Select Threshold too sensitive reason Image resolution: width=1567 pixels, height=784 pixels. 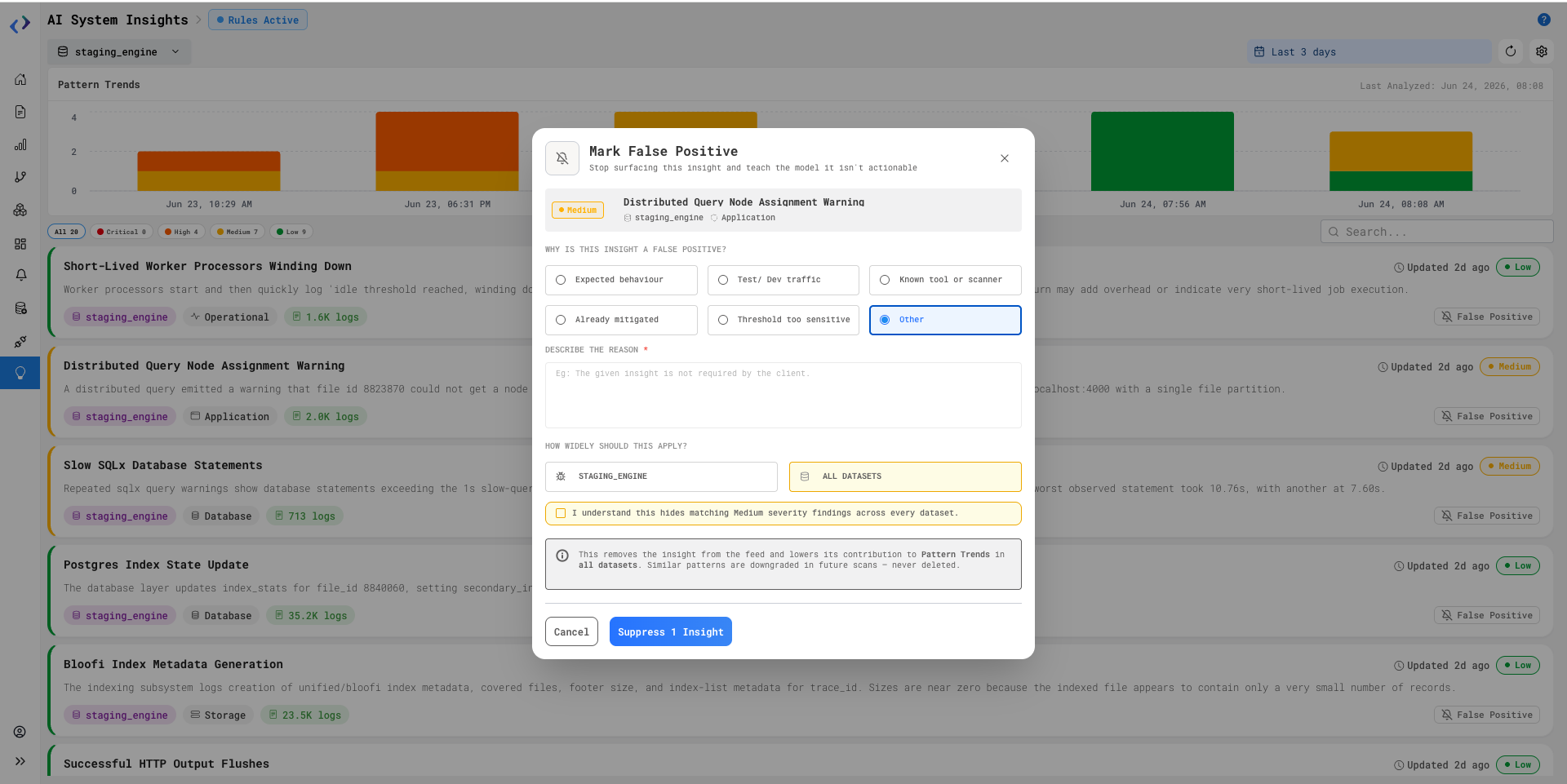(783, 320)
